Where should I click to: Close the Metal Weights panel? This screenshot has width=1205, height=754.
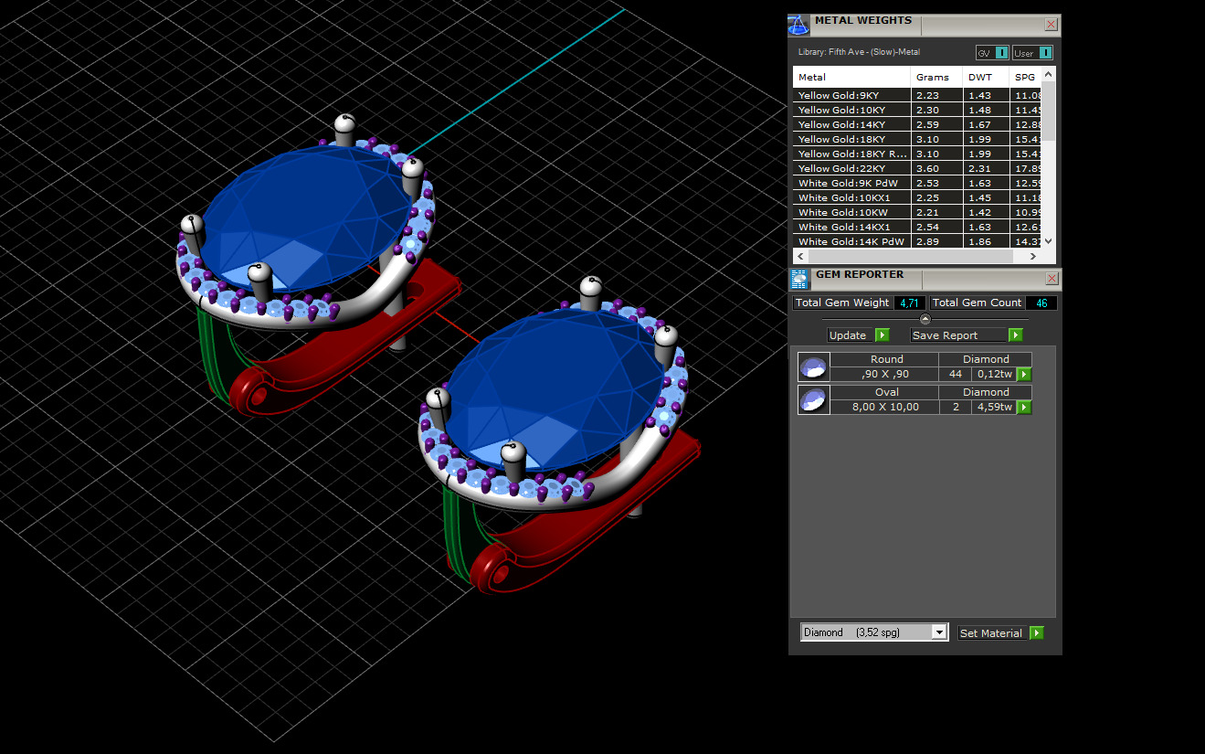[1052, 25]
